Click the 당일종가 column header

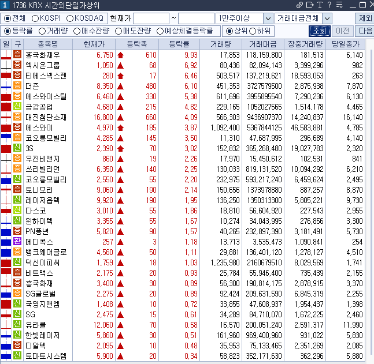pyautogui.click(x=345, y=44)
